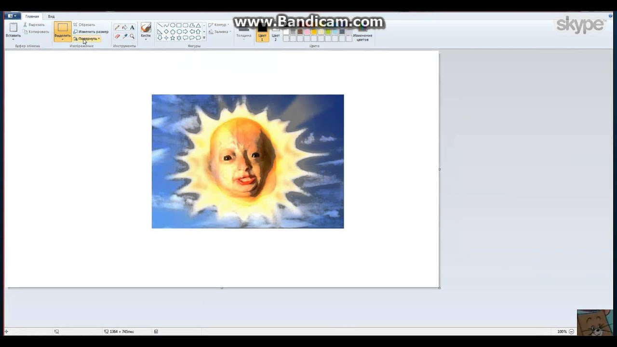Viewport: 617px width, 347px height.
Task: Choose the Pentagon shape
Action: point(173,32)
